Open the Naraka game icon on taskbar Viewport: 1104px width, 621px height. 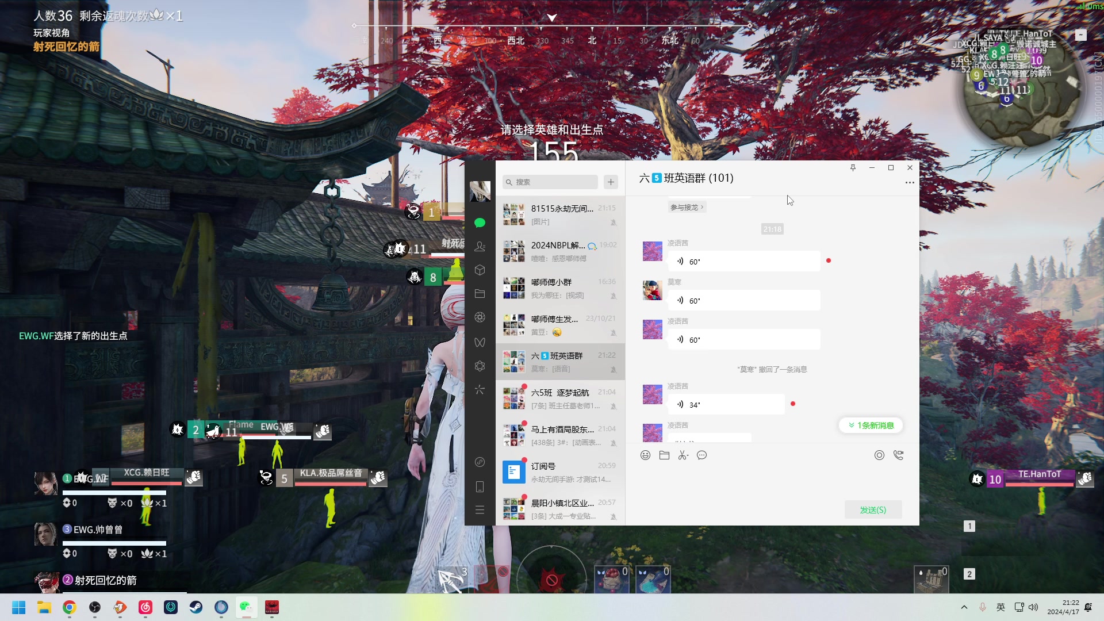[x=272, y=607]
